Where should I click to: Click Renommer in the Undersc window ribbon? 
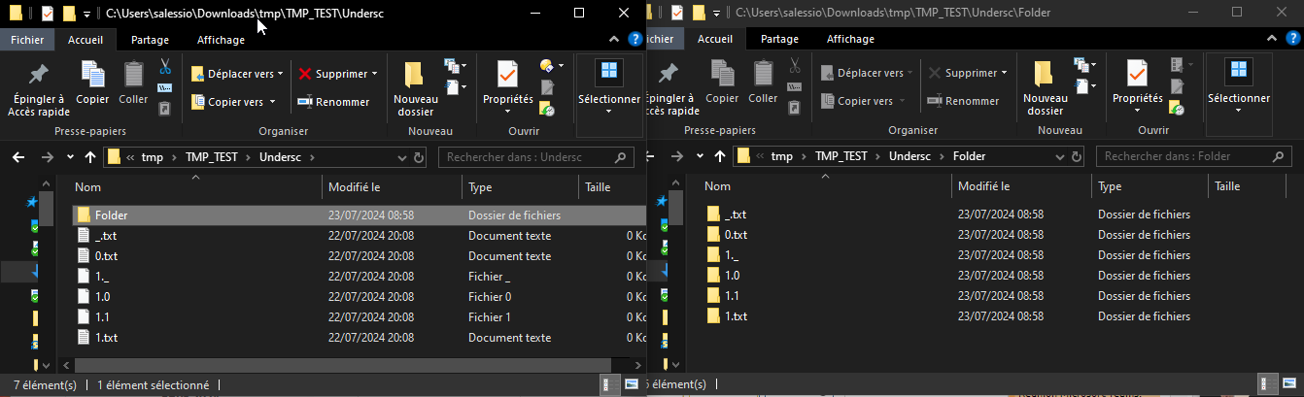tap(333, 102)
